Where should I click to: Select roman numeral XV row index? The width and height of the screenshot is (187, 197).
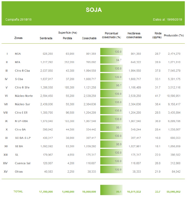coord(5,172)
